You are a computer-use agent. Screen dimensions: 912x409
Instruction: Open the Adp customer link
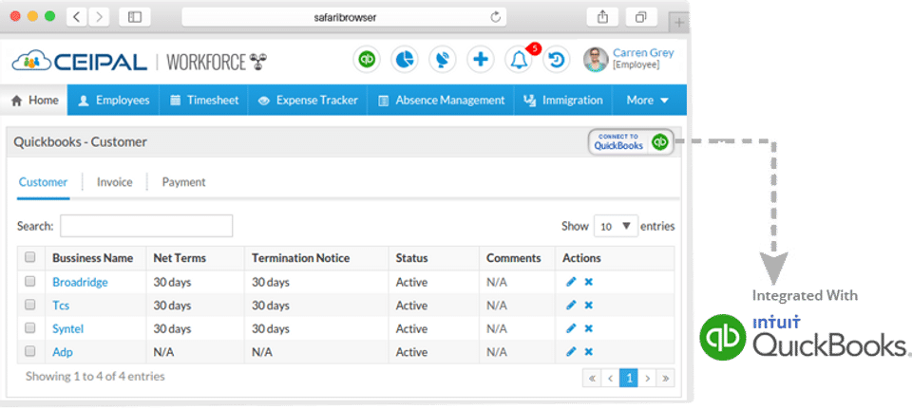(x=63, y=351)
